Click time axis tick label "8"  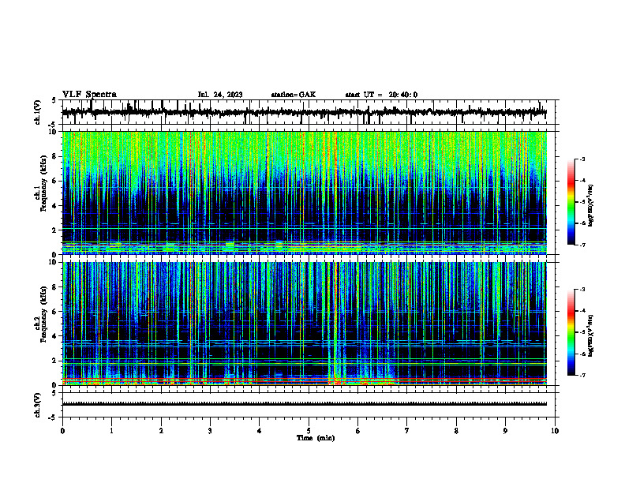tap(456, 431)
